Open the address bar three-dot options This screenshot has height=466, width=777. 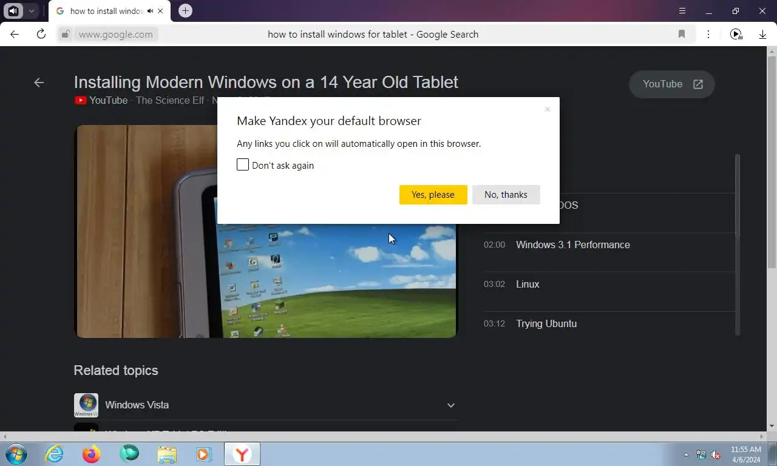pyautogui.click(x=708, y=34)
